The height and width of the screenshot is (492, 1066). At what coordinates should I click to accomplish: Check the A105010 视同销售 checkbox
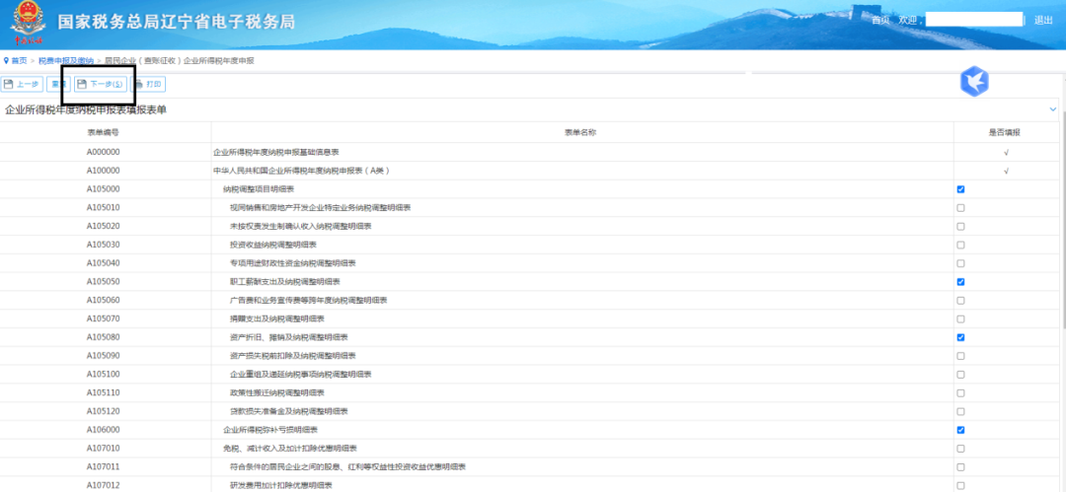click(x=960, y=208)
